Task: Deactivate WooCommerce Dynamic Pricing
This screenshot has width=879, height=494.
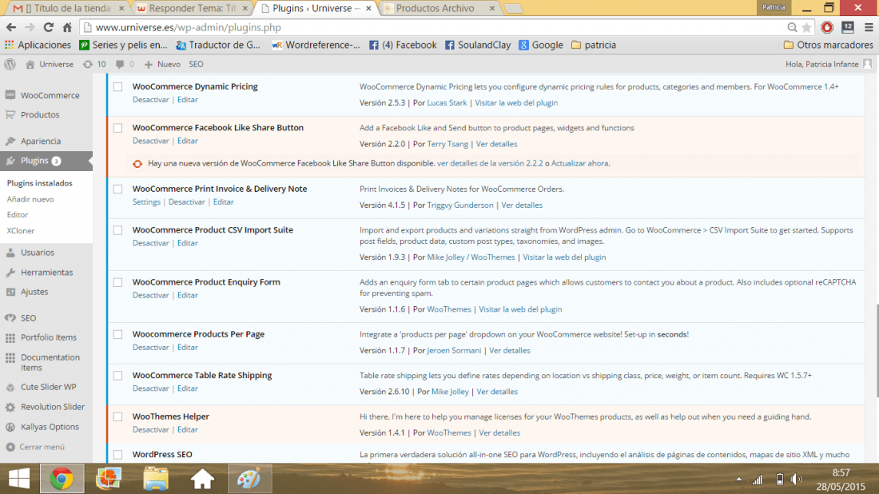Action: coord(151,100)
